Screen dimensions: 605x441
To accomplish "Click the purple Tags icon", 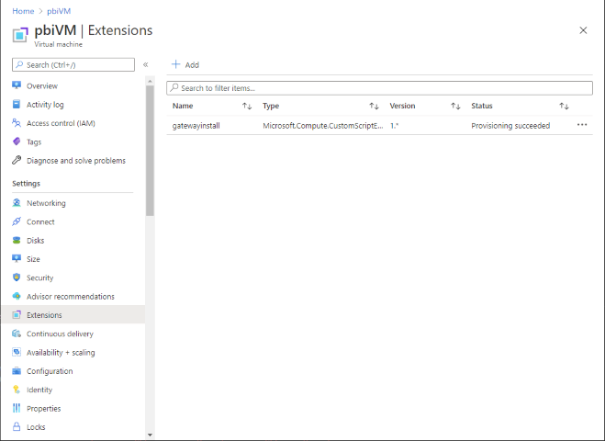I will (17, 141).
